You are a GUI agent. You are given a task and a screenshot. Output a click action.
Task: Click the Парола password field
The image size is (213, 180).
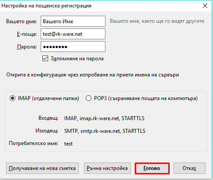[x=73, y=47]
